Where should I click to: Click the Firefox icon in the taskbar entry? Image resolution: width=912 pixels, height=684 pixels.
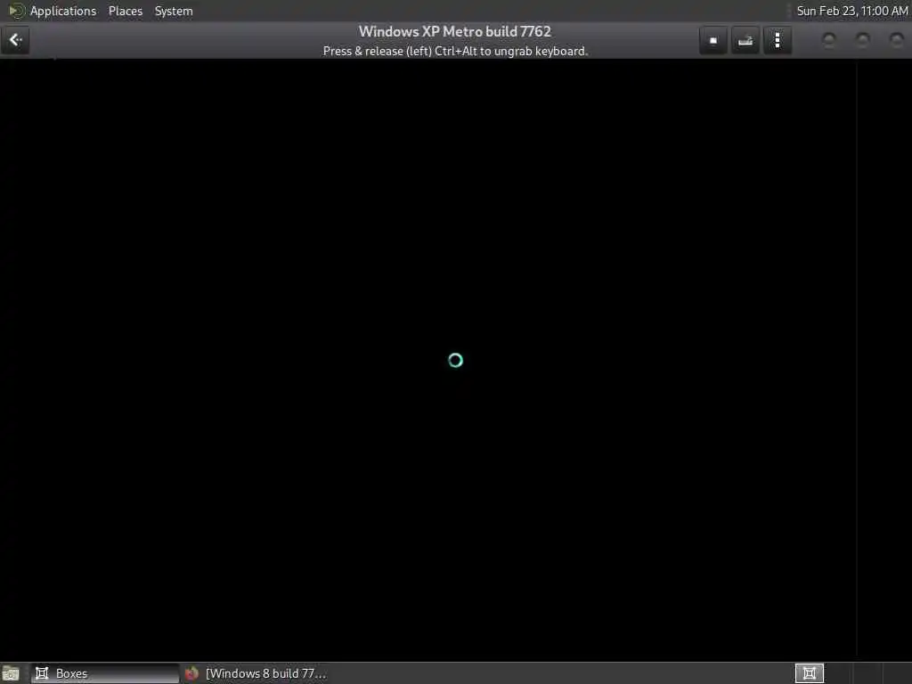click(x=191, y=673)
